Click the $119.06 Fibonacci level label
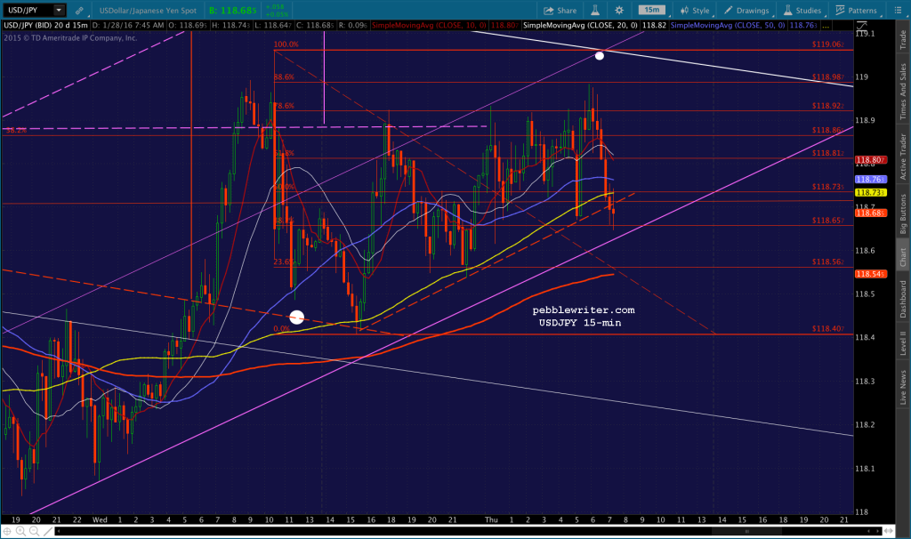The height and width of the screenshot is (539, 911). [828, 44]
